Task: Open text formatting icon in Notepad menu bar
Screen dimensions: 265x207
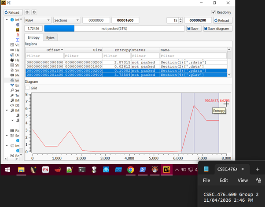Action: pyautogui.click(x=258, y=180)
